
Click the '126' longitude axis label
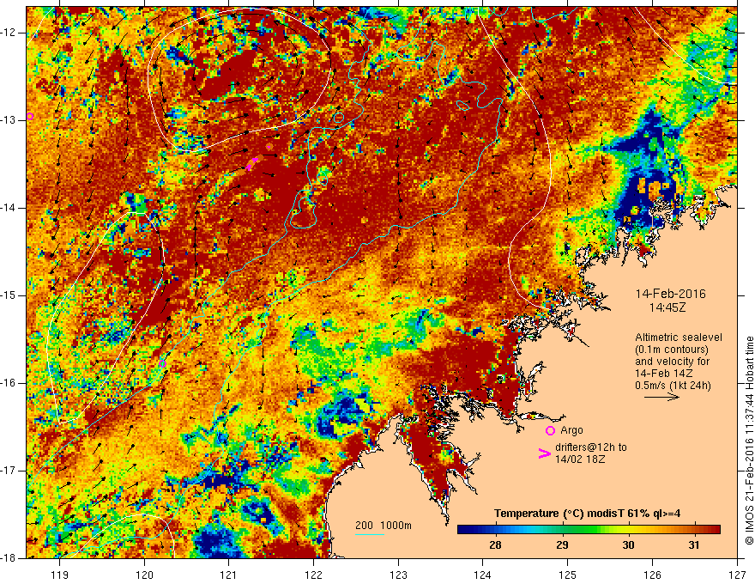pos(652,575)
